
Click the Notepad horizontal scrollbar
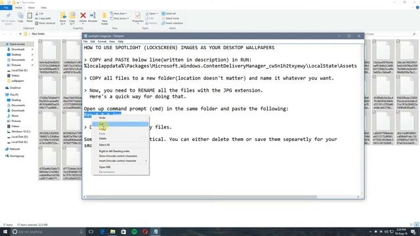(201, 197)
